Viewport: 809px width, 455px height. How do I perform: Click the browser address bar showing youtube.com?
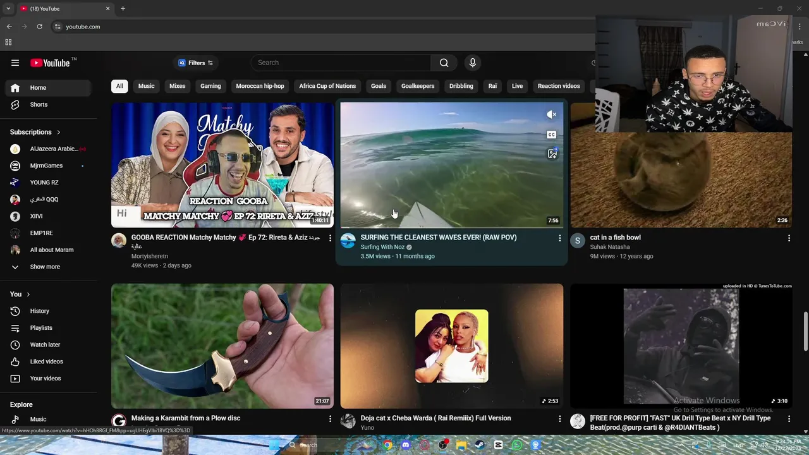322,27
